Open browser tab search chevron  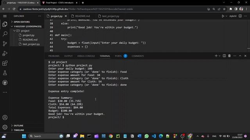coord(224,3)
